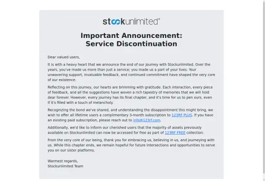This screenshot has width=265, height=181.
Task: Click the blue infinity symbol in the logo
Action: 115,22
